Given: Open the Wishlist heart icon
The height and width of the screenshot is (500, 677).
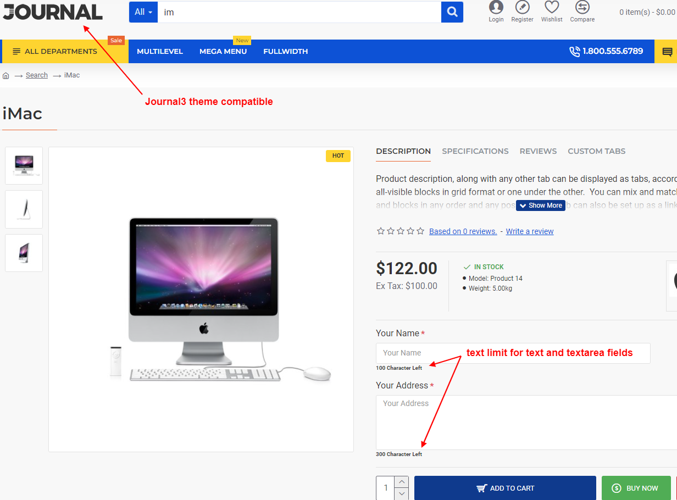Looking at the screenshot, I should coord(551,8).
